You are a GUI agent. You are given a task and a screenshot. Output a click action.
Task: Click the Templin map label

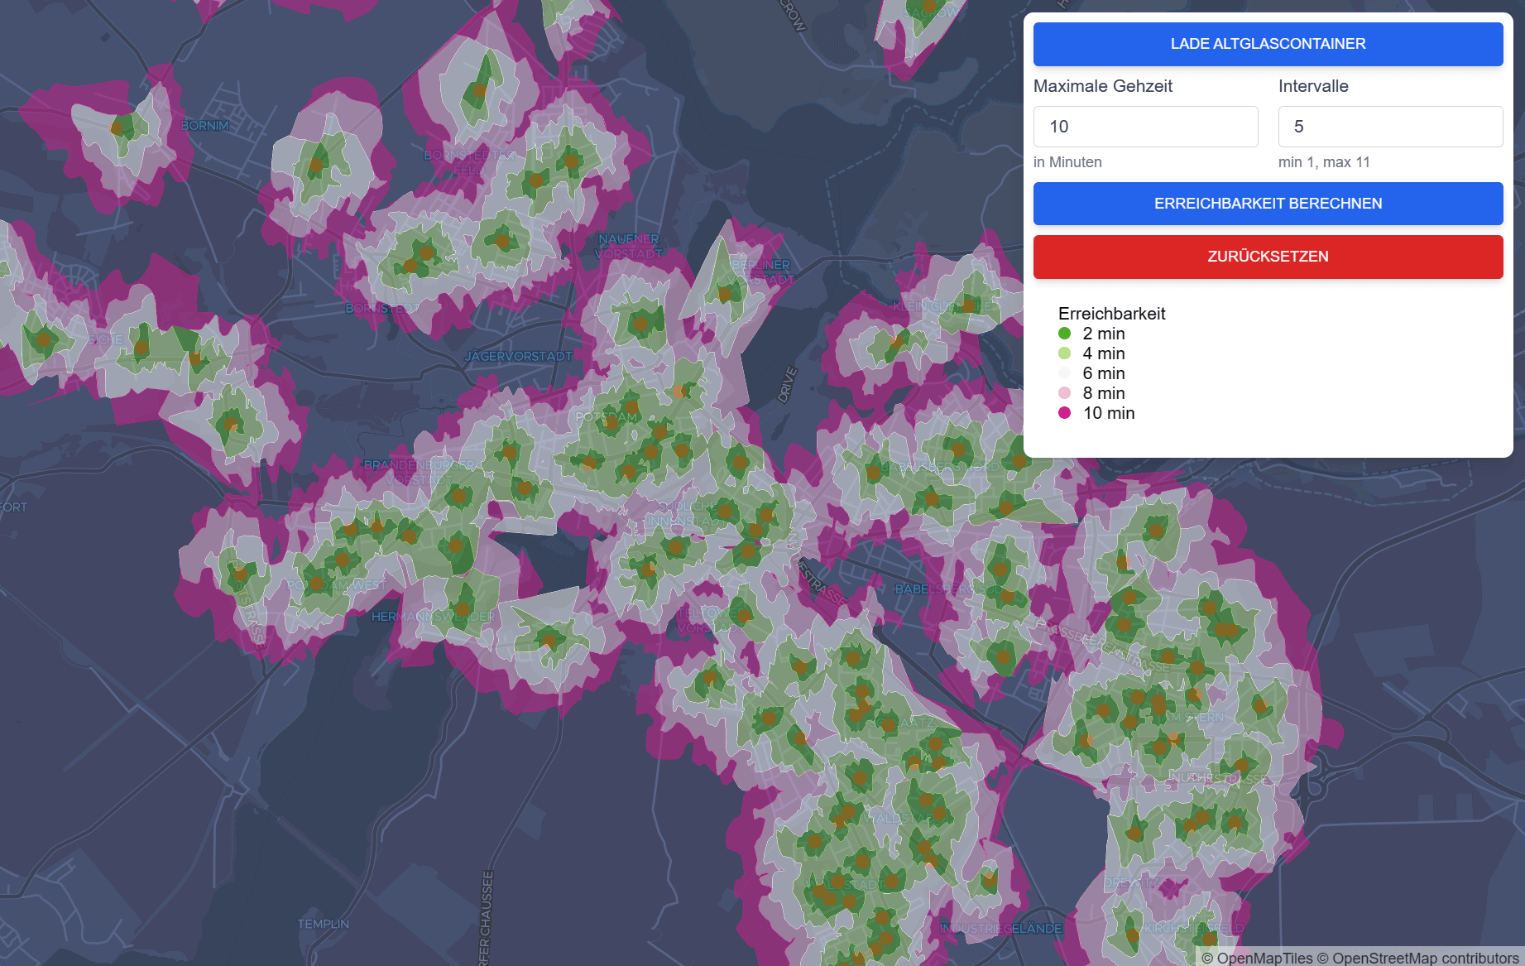click(x=324, y=924)
